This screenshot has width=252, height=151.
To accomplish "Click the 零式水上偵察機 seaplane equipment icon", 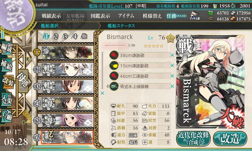I will (114, 86).
